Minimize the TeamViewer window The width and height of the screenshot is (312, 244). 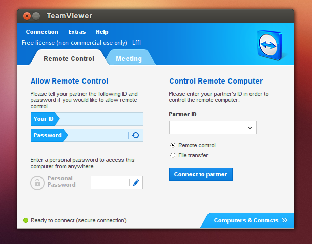point(36,16)
